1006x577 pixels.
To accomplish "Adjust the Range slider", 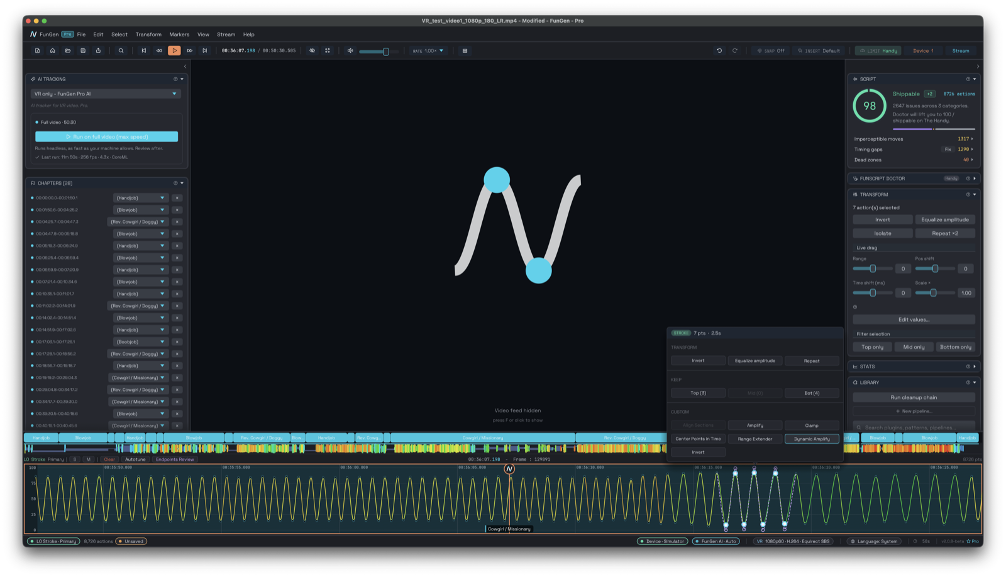I will [x=873, y=269].
